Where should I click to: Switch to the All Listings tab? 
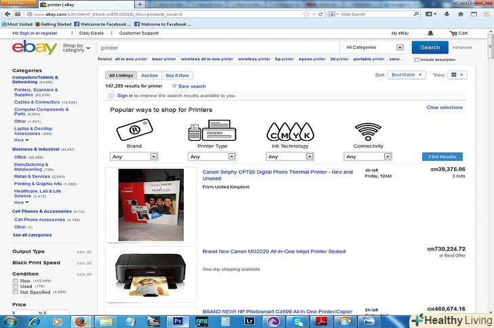tap(121, 75)
